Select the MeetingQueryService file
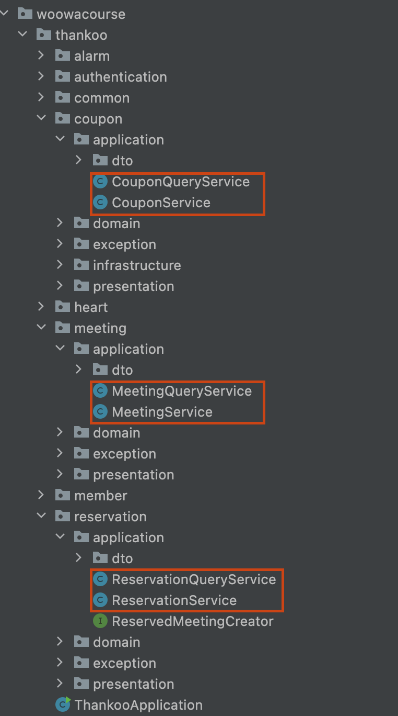The height and width of the screenshot is (716, 398). [181, 391]
